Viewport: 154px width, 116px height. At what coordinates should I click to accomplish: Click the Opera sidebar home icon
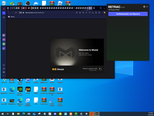4,13
